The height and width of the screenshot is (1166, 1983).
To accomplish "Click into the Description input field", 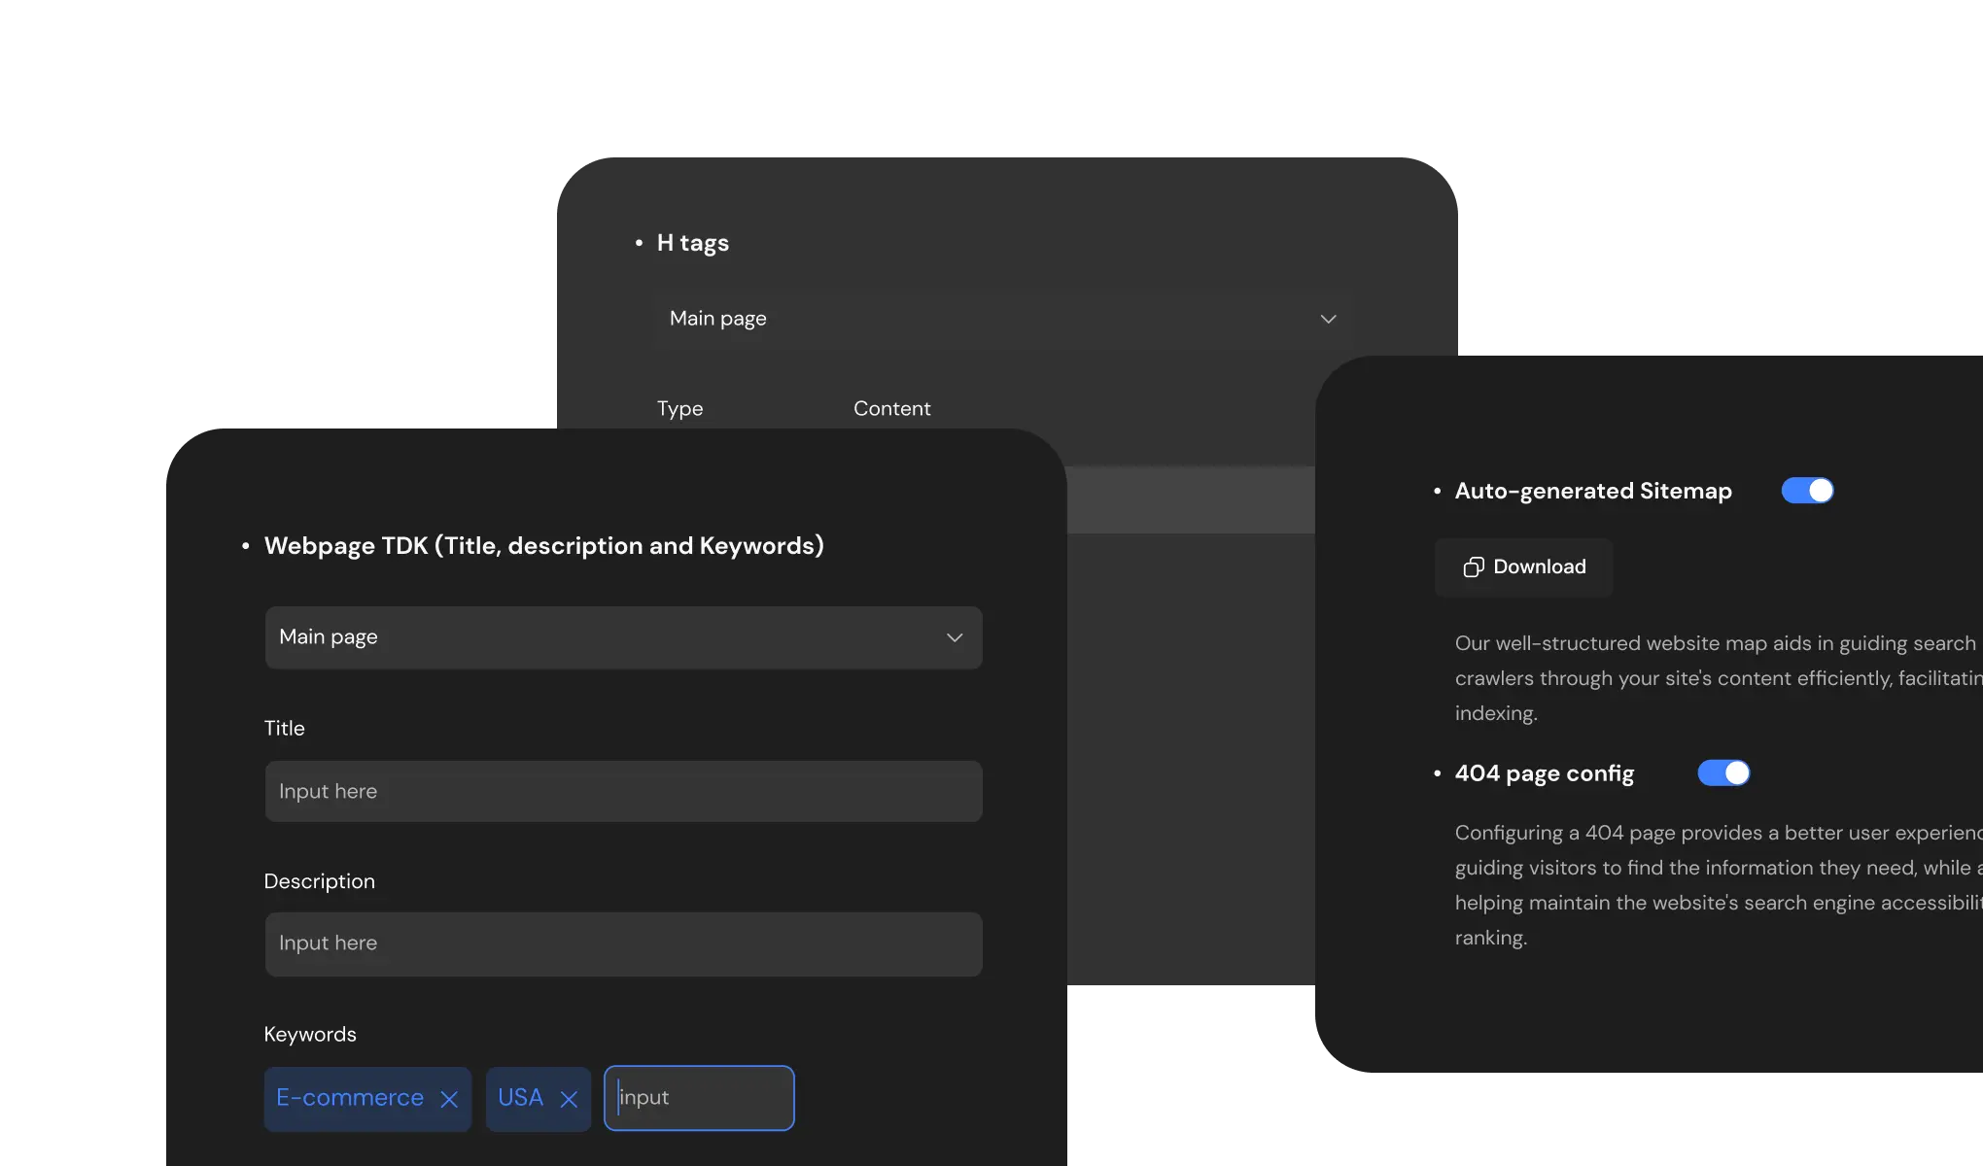I will 622,943.
